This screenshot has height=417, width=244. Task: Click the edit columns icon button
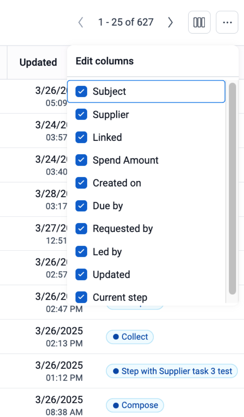point(199,22)
